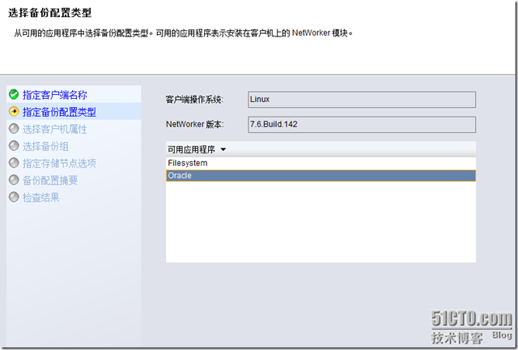Screen dimensions: 518x350
Task: Select Filesystem in the application list
Action: point(321,163)
